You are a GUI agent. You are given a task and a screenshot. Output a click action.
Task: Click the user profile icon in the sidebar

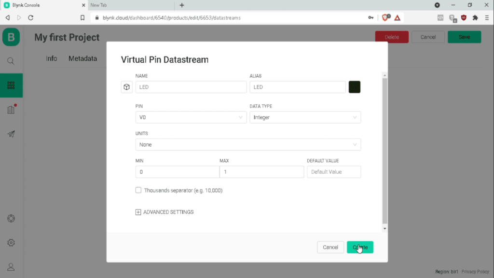coord(11,267)
